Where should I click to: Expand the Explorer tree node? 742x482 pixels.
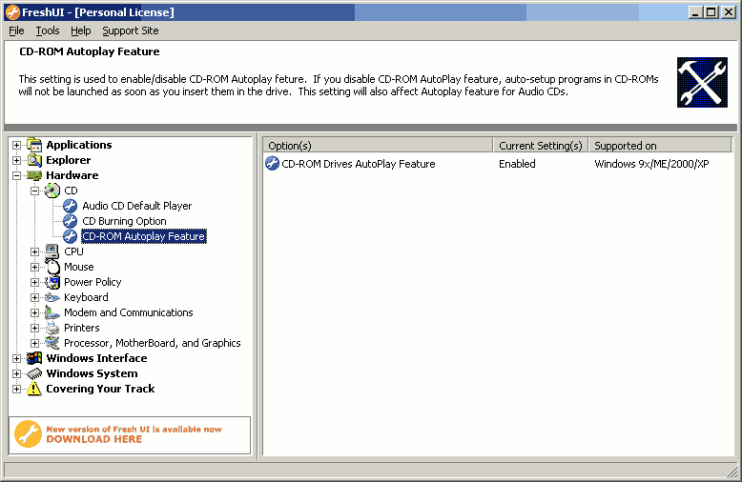coord(16,160)
